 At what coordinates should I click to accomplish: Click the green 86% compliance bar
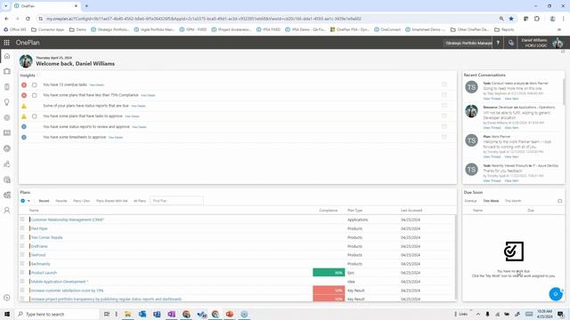pyautogui.click(x=329, y=273)
